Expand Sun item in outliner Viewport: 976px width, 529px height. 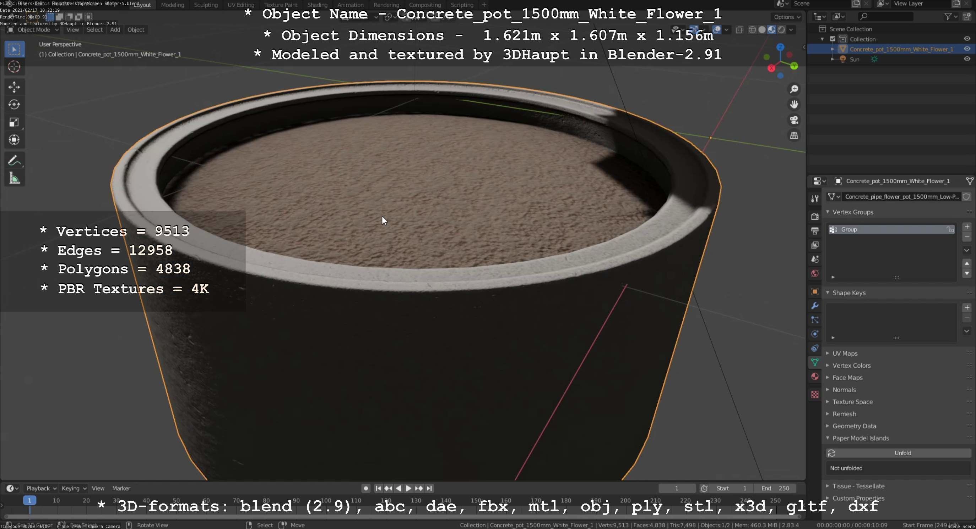click(x=833, y=59)
